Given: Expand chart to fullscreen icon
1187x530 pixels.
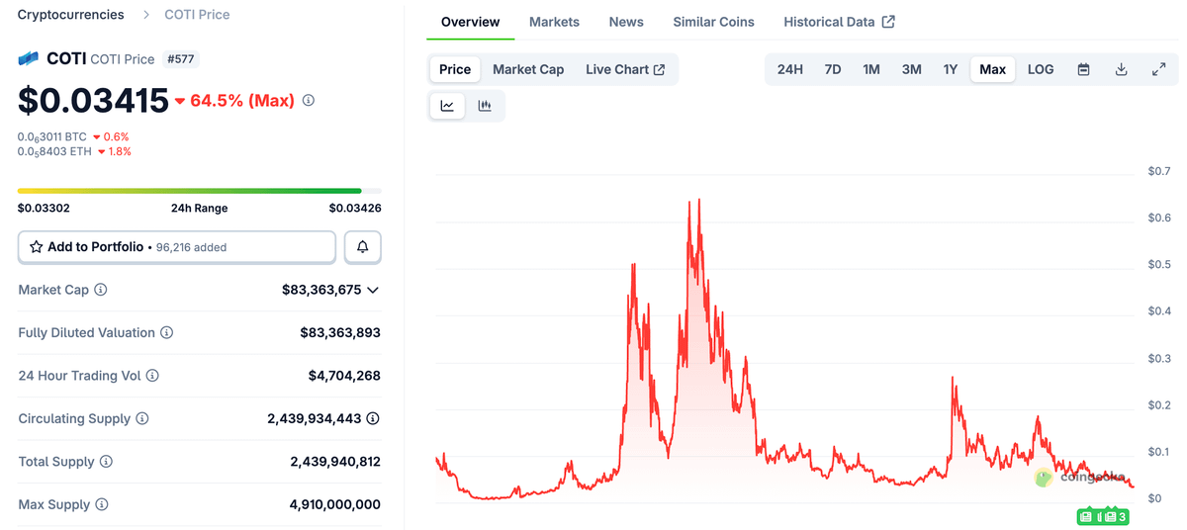Looking at the screenshot, I should click(x=1158, y=69).
